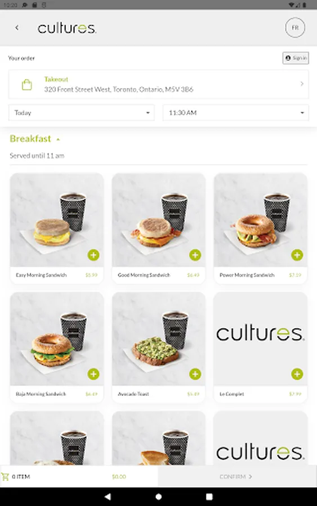317x506 pixels.
Task: Add Power Morning Sandwich with plus icon
Action: [297, 255]
